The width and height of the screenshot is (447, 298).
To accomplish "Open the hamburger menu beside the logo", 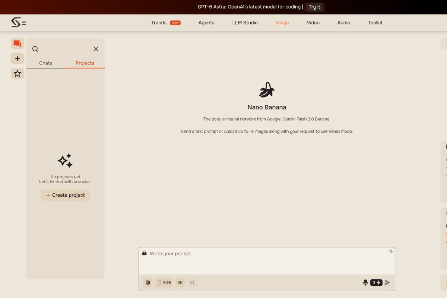I will [24, 23].
